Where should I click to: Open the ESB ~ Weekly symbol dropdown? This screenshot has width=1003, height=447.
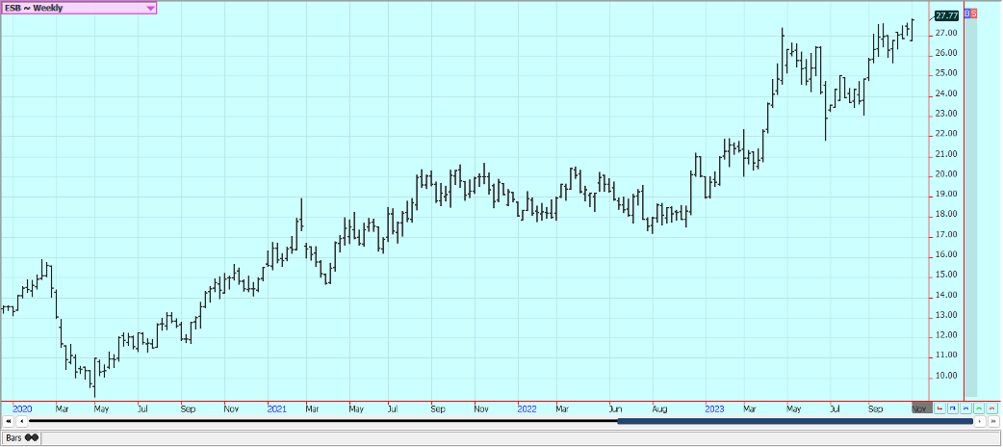(x=79, y=9)
